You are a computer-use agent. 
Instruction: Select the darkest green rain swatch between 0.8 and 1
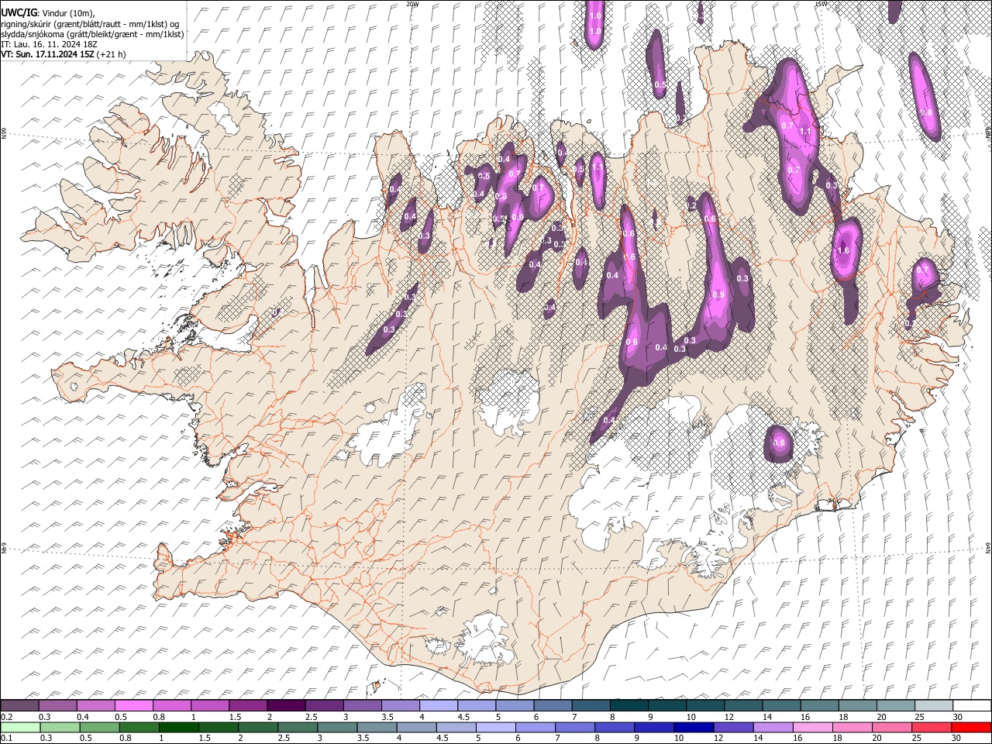[139, 727]
